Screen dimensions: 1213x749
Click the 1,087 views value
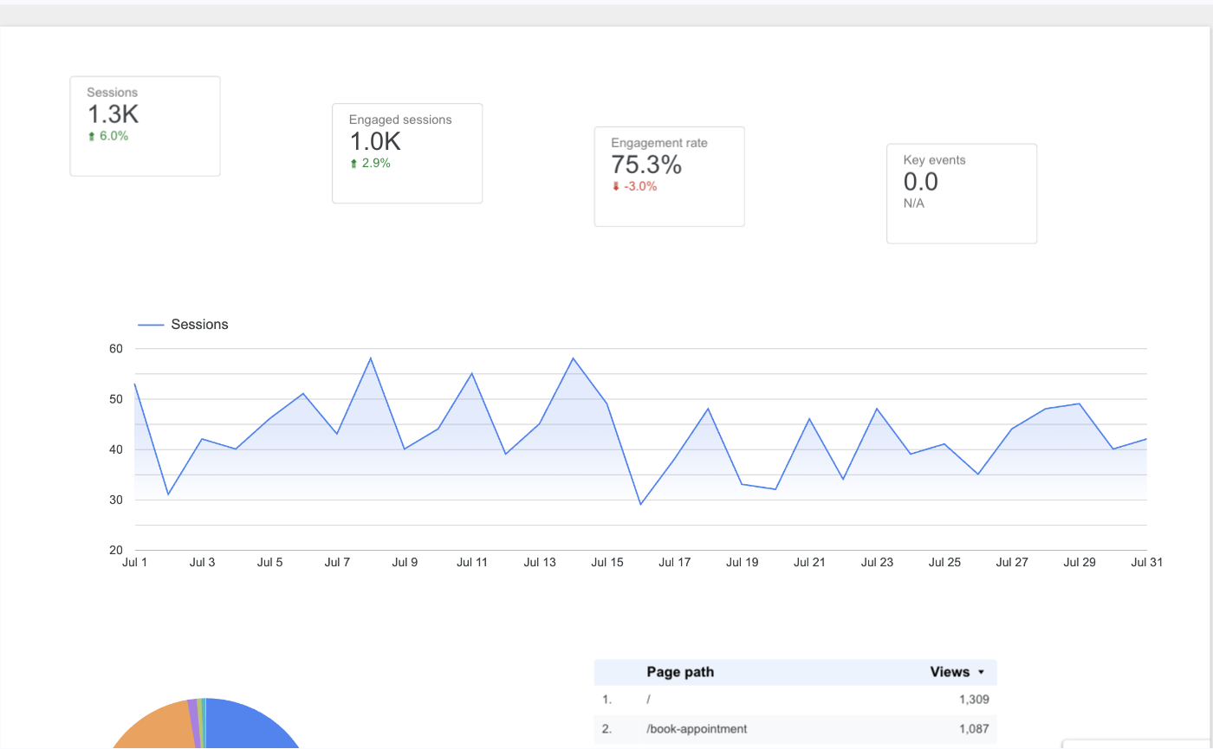(x=974, y=729)
